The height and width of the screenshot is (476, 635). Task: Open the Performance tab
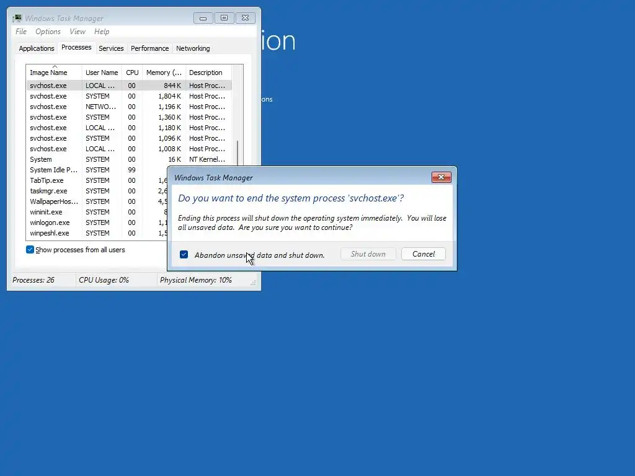(x=150, y=48)
